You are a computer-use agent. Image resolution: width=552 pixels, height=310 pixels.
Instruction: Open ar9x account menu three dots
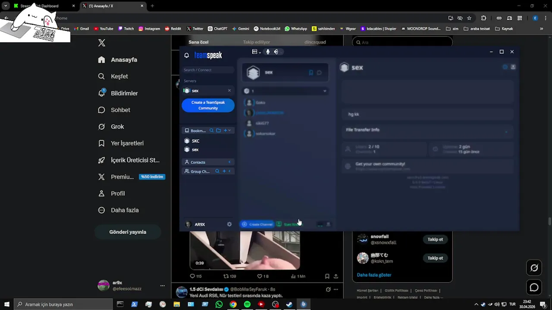pyautogui.click(x=162, y=285)
